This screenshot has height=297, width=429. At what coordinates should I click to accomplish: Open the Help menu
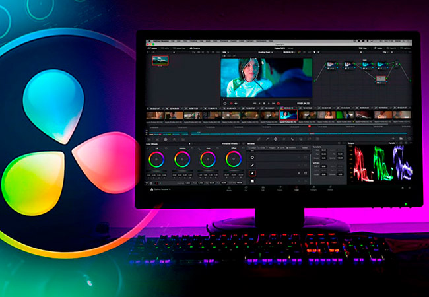pos(271,41)
